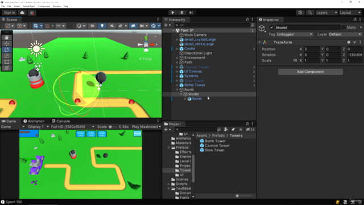Expand the Castle object in Hierarchy
The width and height of the screenshot is (364, 205).
click(x=177, y=48)
